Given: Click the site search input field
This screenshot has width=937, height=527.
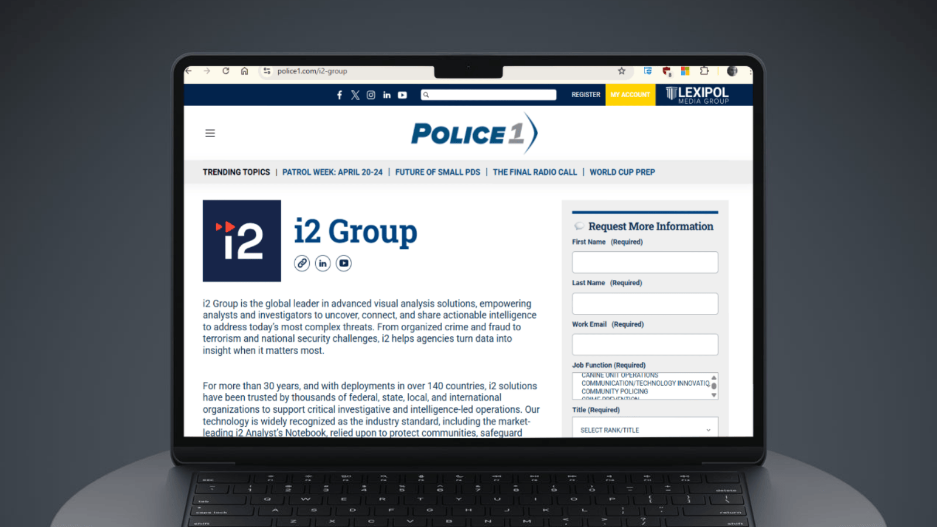Looking at the screenshot, I should tap(488, 95).
